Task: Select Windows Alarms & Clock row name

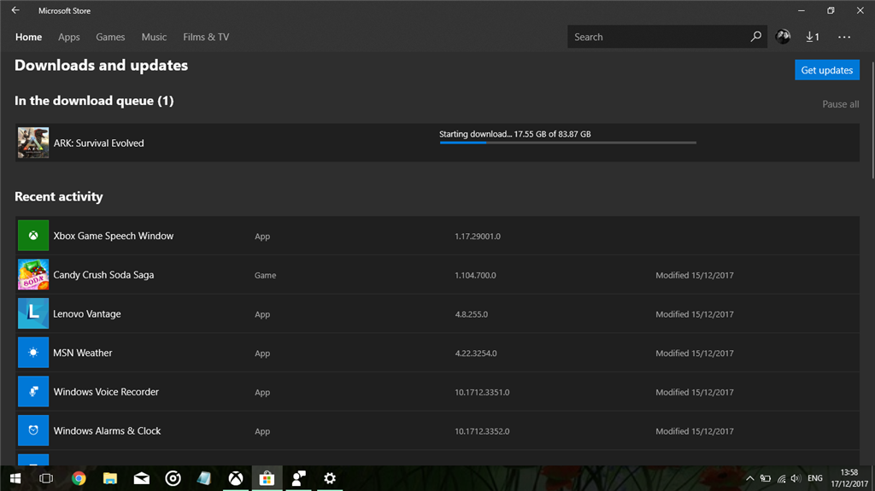Action: 107,431
